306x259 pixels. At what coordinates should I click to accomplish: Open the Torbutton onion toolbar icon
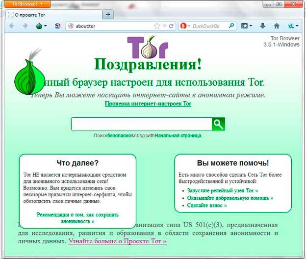click(x=40, y=26)
